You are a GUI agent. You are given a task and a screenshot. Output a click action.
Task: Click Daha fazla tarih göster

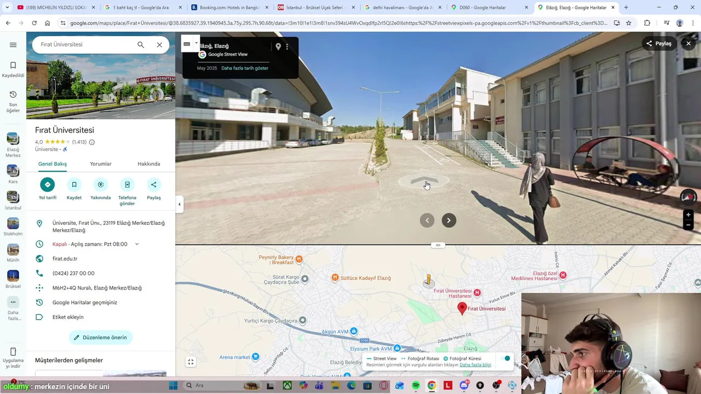pos(245,68)
